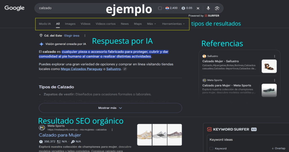Click the Surfer logo near Powered by
Image resolution: width=289 pixels, height=152 pixels.
coord(206,16)
